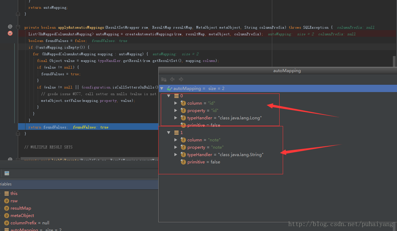Click the glasses watch icon beside autoMapping

point(169,89)
